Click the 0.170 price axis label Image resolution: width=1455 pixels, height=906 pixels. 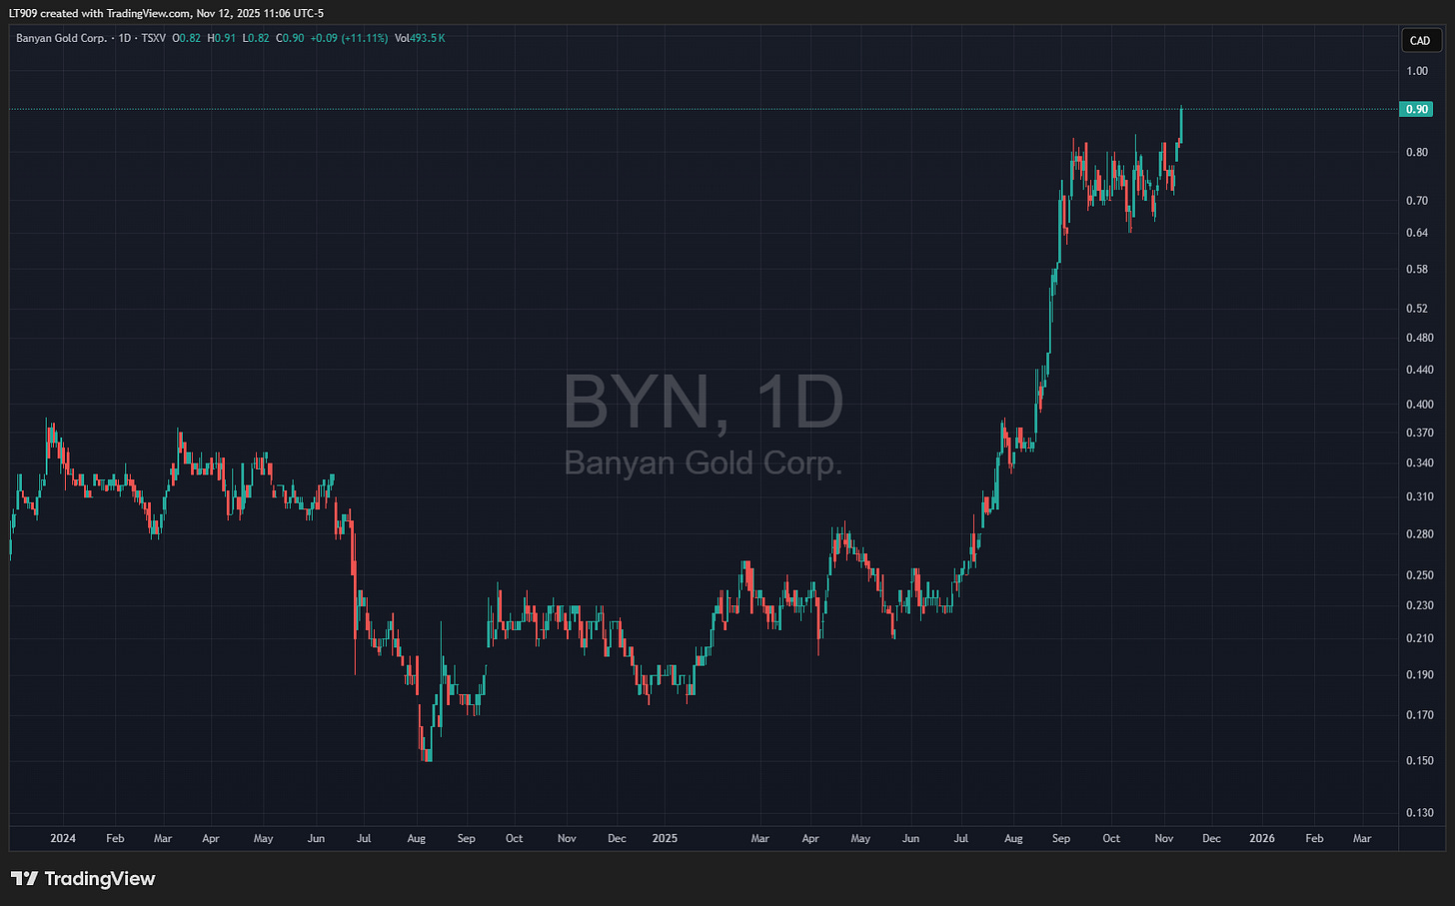click(x=1419, y=715)
